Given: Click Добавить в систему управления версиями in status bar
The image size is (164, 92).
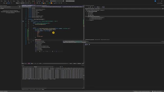Looking at the screenshot, I should click(141, 91).
